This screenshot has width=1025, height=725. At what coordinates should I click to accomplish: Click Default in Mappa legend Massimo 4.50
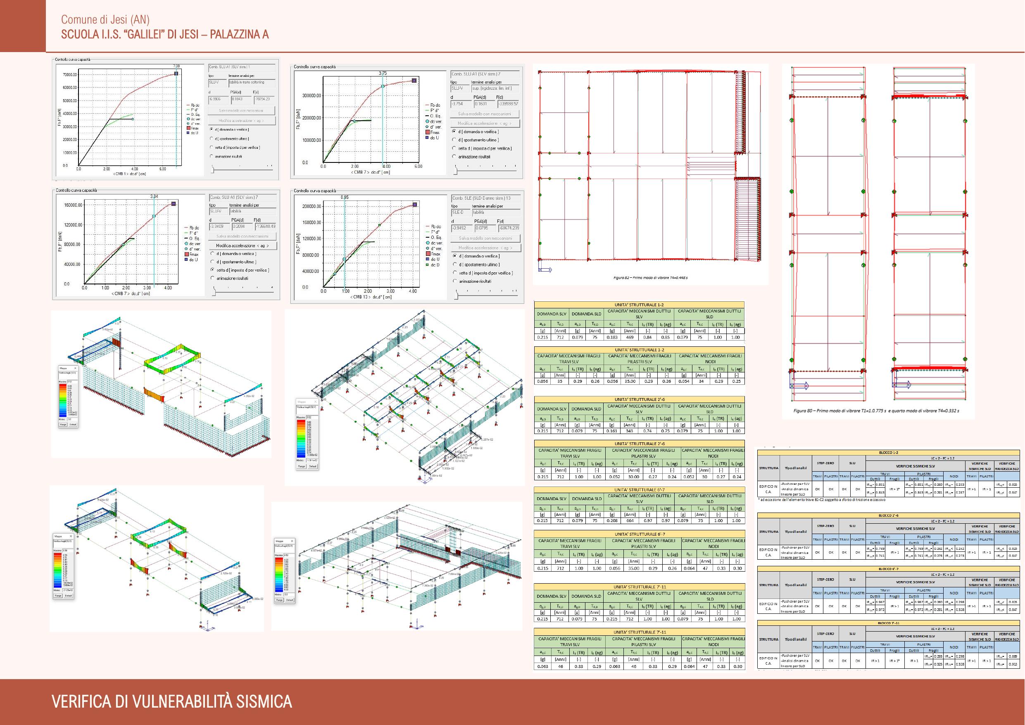pos(290,600)
